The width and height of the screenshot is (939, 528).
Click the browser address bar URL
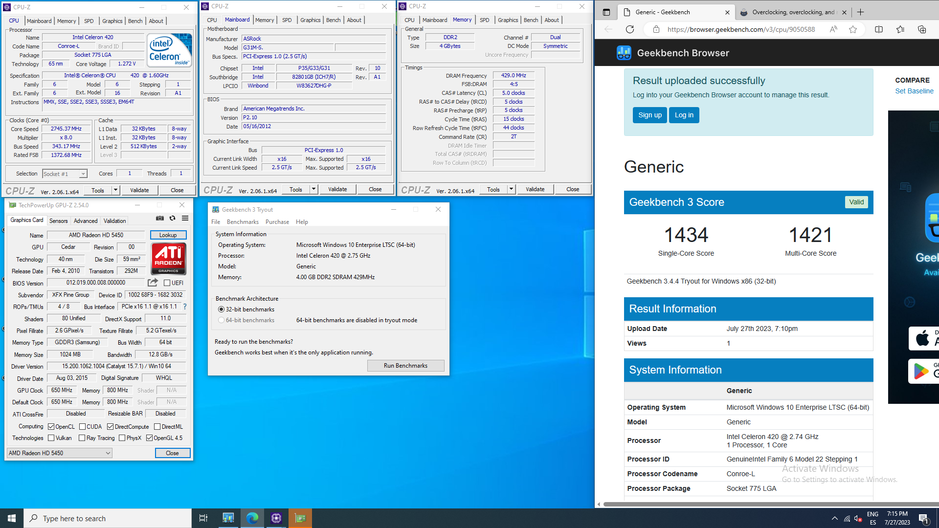pyautogui.click(x=741, y=29)
